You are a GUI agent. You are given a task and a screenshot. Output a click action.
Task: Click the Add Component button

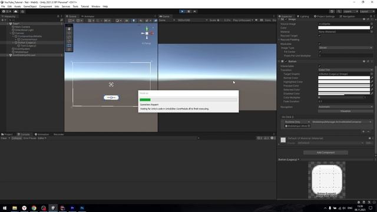(x=326, y=153)
